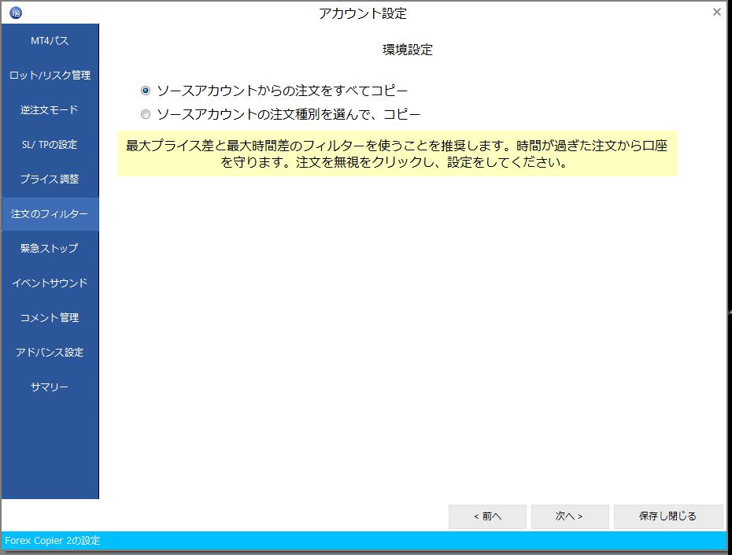Image resolution: width=732 pixels, height=555 pixels.
Task: Click the 前へ button
Action: 488,516
